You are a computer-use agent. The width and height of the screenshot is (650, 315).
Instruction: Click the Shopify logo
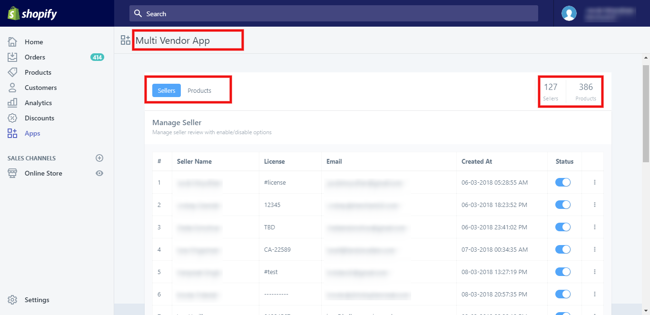point(32,14)
